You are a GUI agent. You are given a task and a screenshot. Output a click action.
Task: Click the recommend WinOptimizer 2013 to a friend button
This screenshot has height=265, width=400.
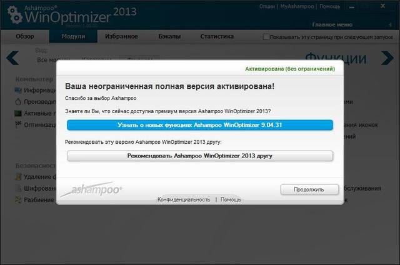[200, 156]
